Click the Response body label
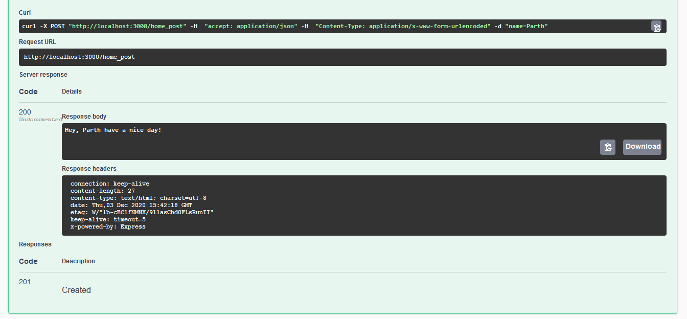This screenshot has width=687, height=319. pyautogui.click(x=84, y=116)
